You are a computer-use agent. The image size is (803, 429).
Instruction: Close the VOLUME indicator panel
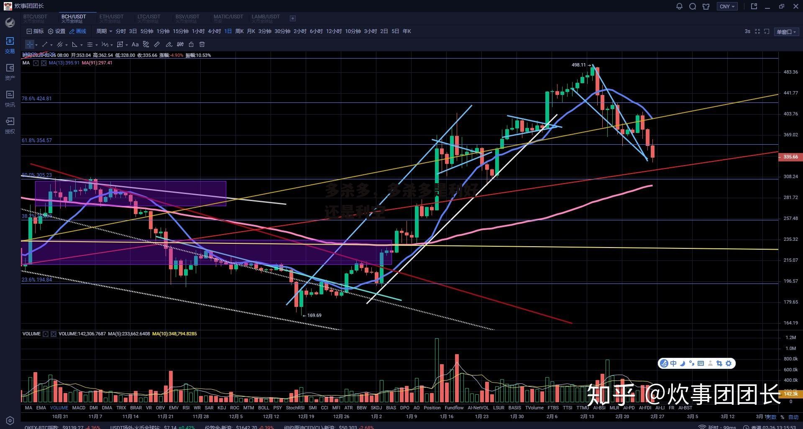click(x=54, y=334)
